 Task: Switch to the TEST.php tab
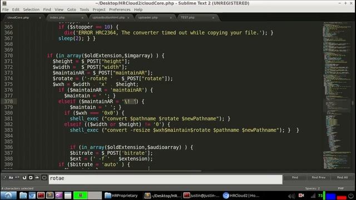(x=197, y=17)
